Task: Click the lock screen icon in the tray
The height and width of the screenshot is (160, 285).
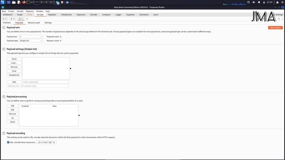Action: [277, 2]
